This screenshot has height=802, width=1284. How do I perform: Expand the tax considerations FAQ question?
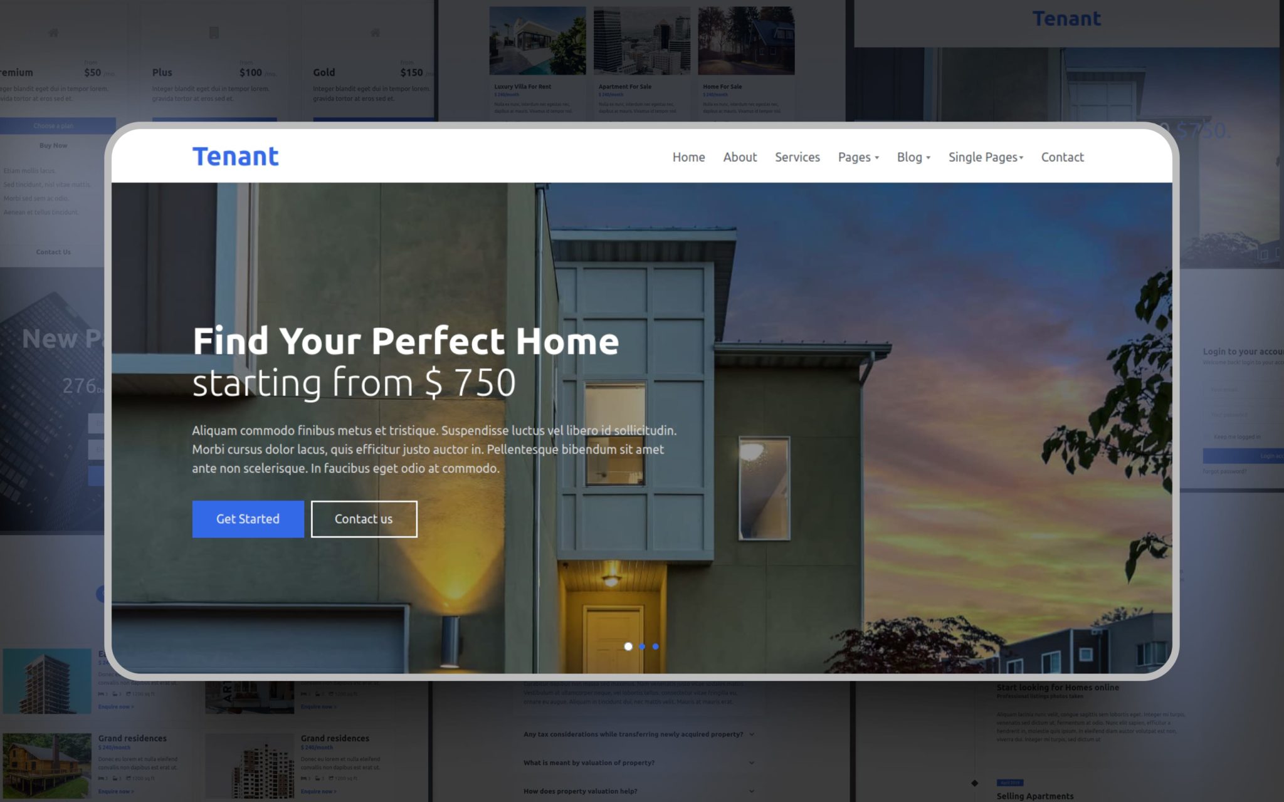[x=638, y=734]
